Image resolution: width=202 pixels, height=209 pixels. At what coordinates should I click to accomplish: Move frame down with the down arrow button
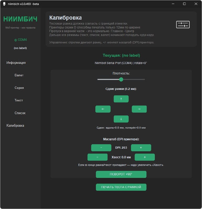(121, 119)
